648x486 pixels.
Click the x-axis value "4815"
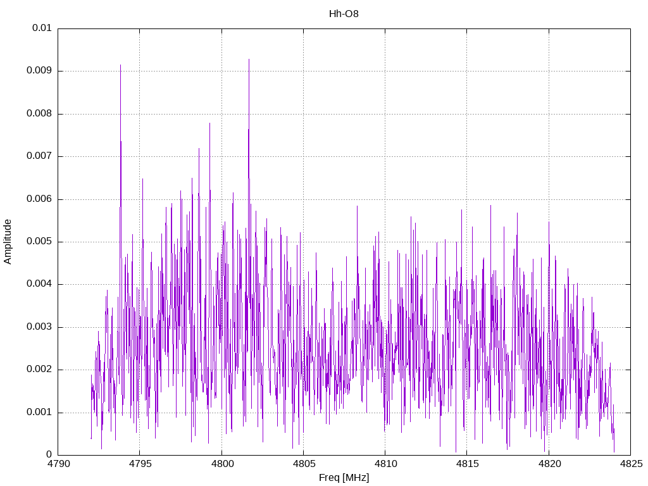(467, 464)
